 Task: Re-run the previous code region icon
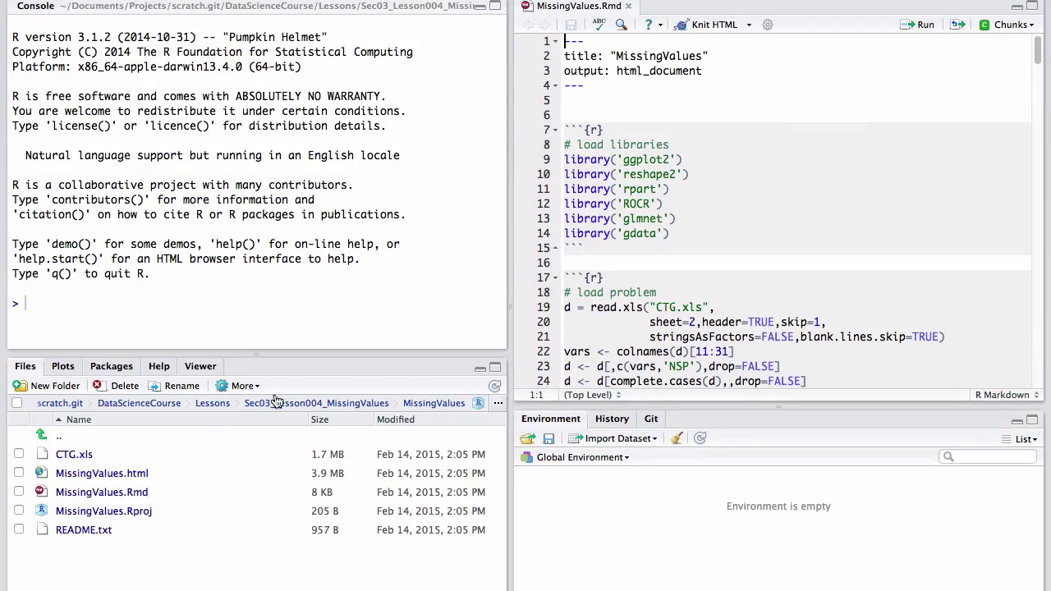pos(957,25)
